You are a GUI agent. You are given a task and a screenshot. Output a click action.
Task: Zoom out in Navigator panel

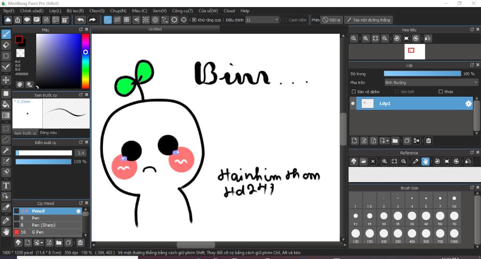coord(384,38)
